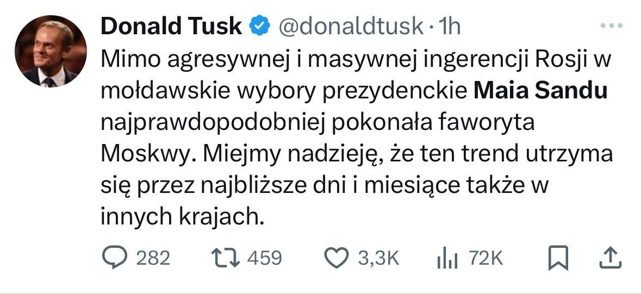Click the 459 reposts count
The width and height of the screenshot is (641, 294).
(x=264, y=258)
